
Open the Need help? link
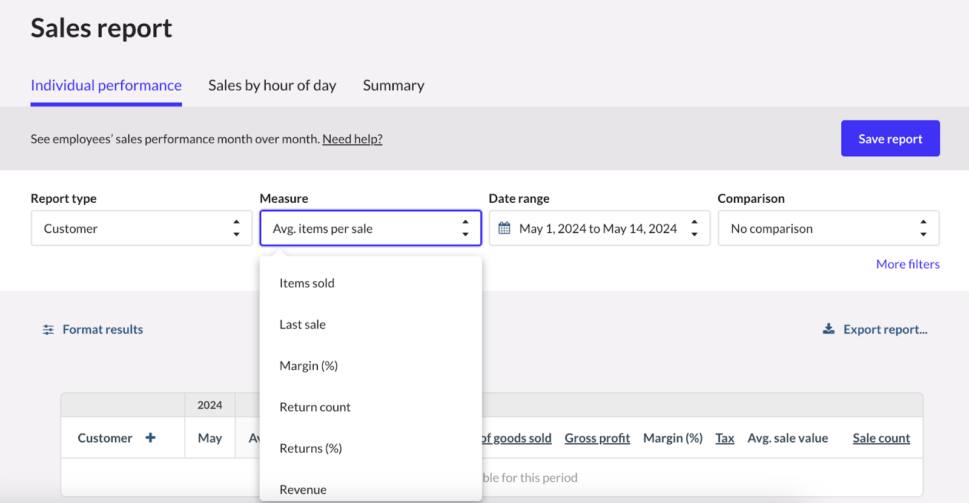352,139
